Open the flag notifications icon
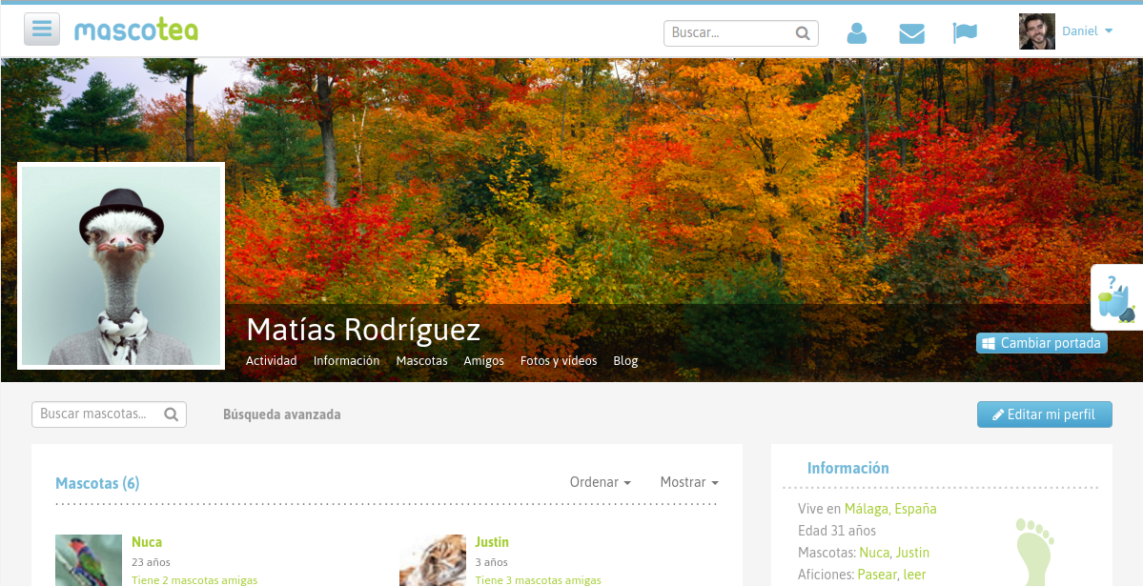This screenshot has height=586, width=1143. click(965, 33)
